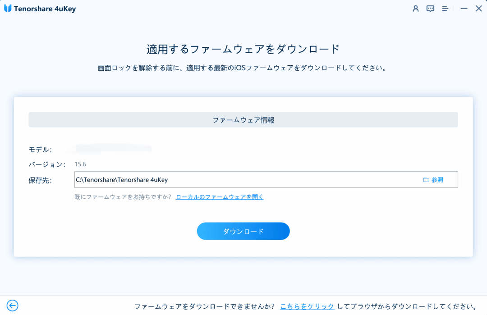Click the バージョン label
Viewport: 487px width, 315px height.
[x=47, y=164]
